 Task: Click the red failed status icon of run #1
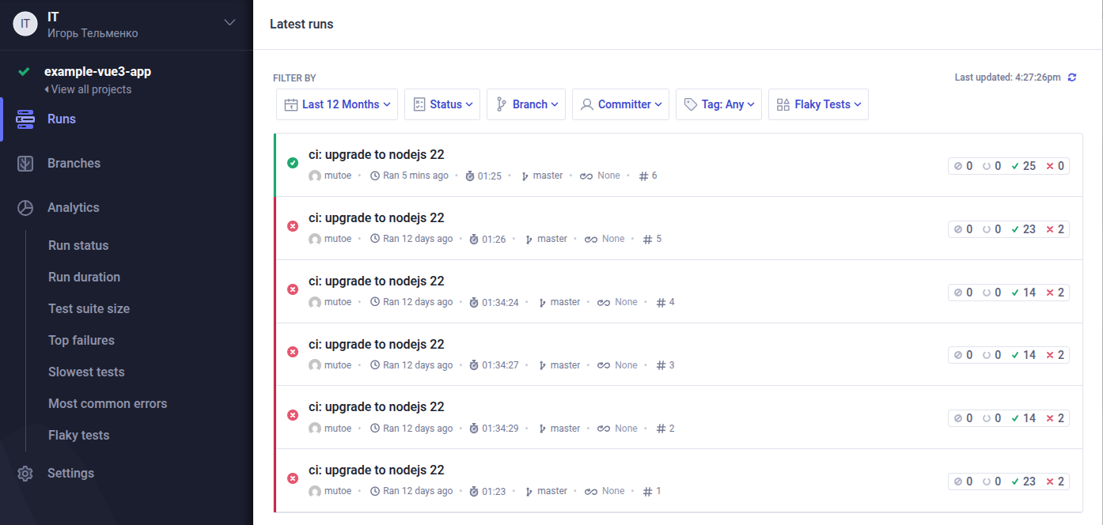point(293,478)
